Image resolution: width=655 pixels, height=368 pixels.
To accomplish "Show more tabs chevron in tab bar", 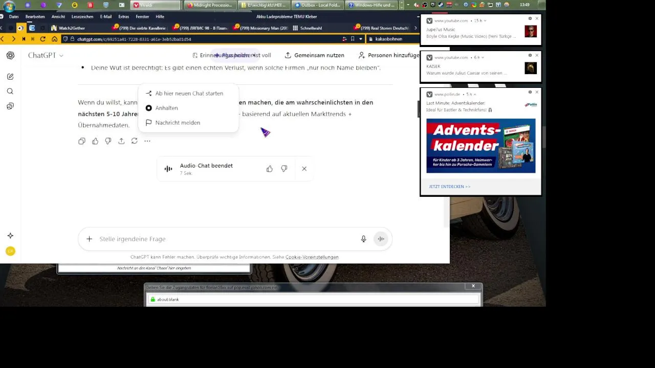I will [415, 28].
